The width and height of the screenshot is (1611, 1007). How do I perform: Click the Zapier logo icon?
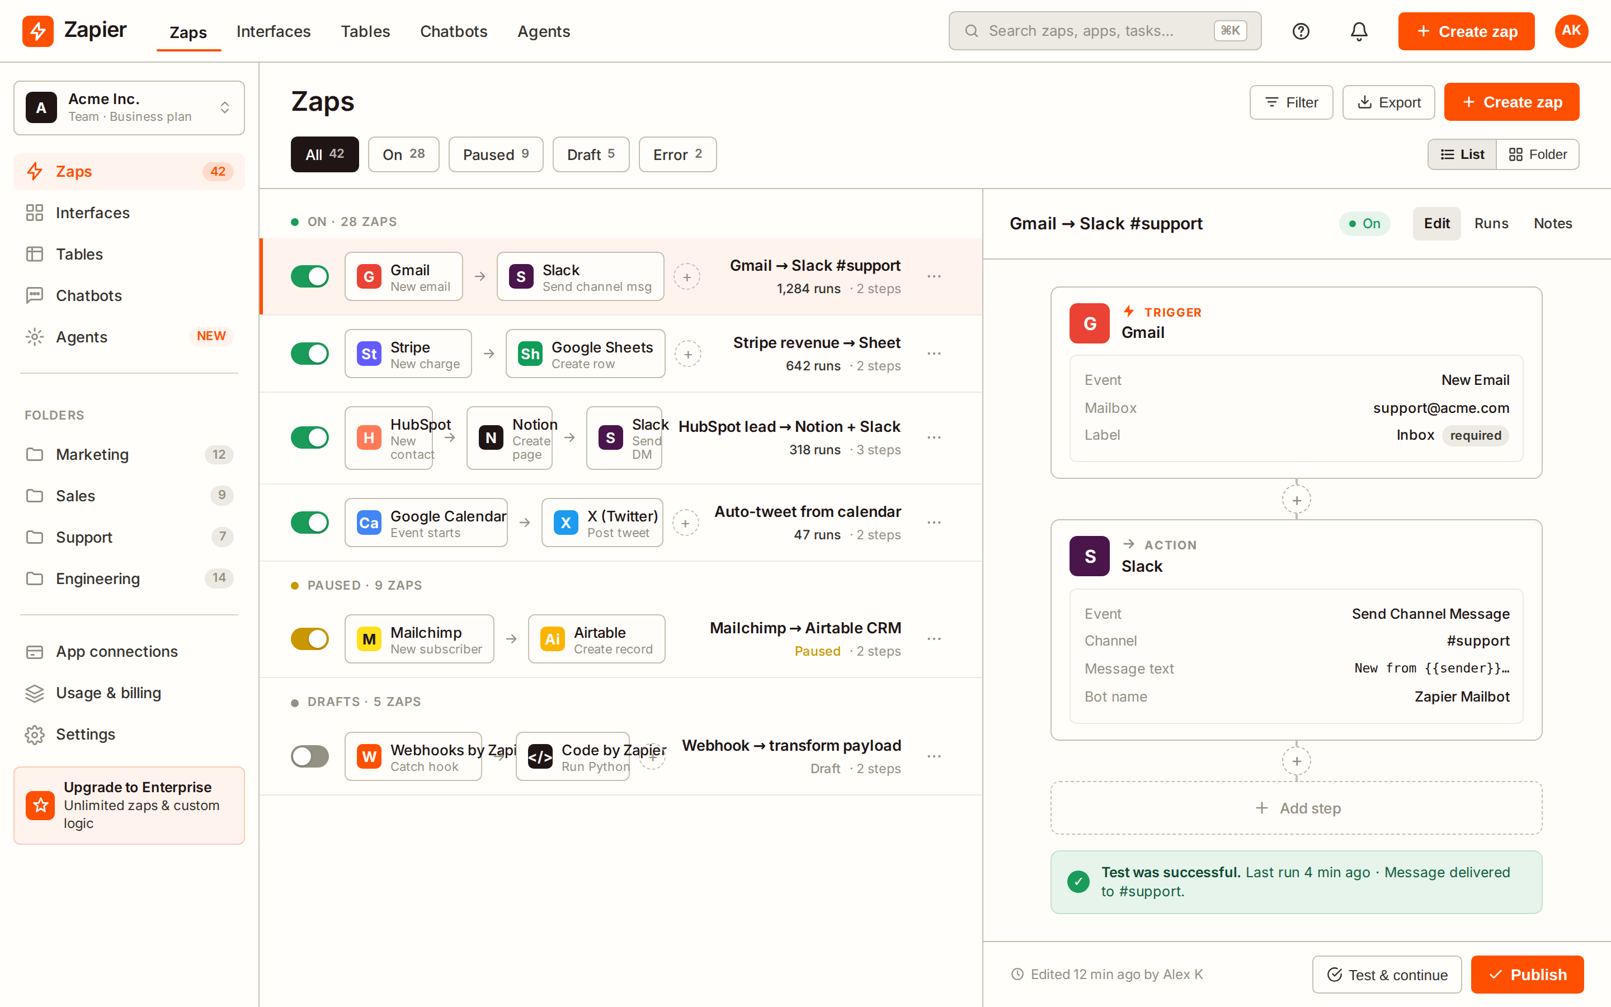[38, 31]
